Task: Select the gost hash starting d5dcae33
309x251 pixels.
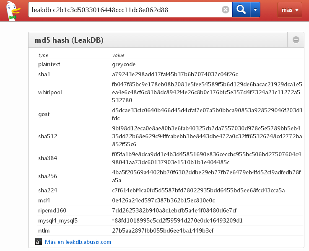Action: (x=207, y=114)
